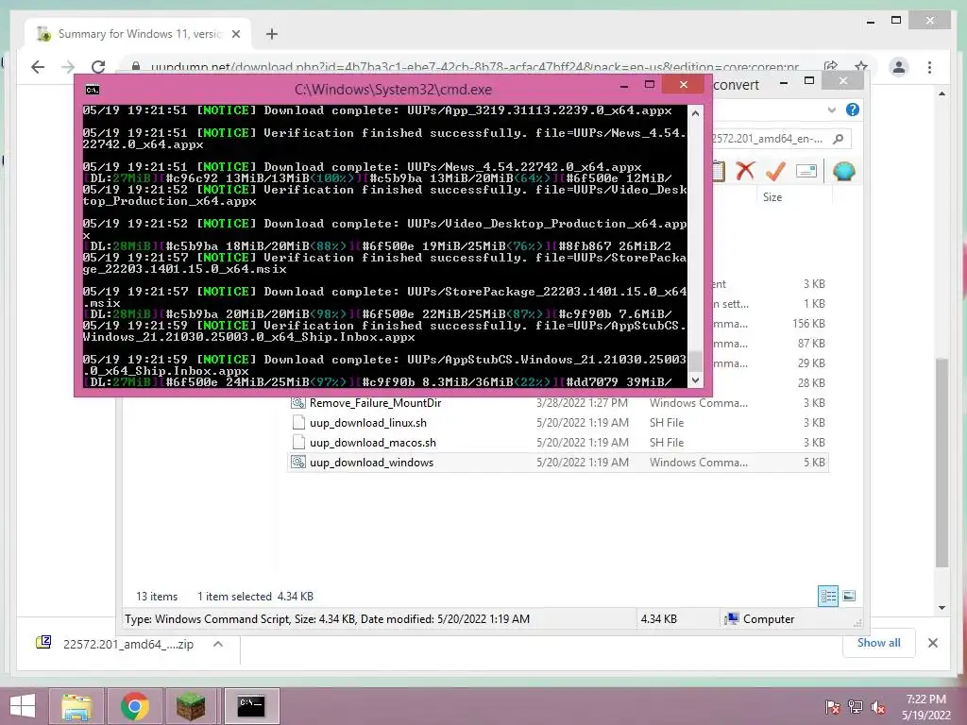Click the Explorer paste clipboard icon

pos(718,171)
